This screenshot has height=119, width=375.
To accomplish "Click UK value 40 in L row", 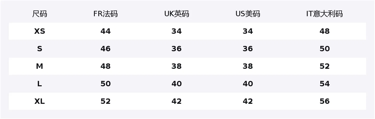I will pos(176,84).
